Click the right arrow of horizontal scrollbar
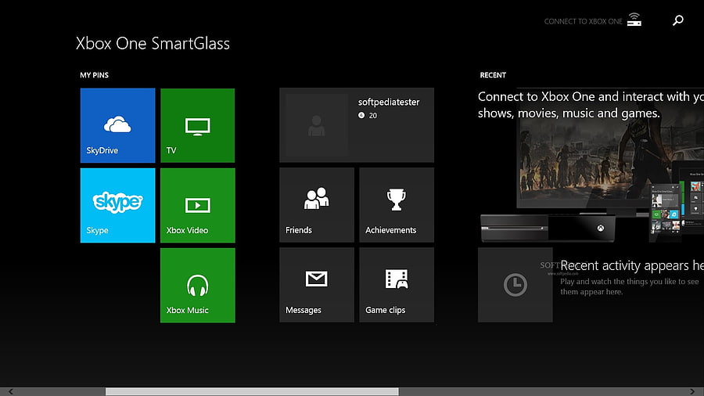 point(692,391)
